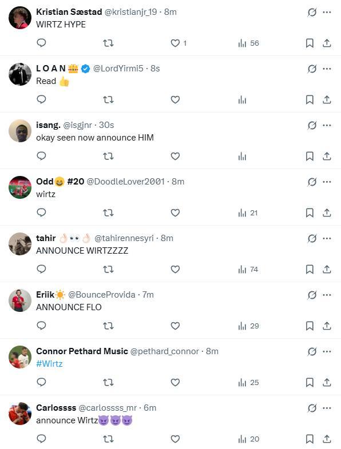The height and width of the screenshot is (449, 341).
Task: Click Grok icon on Eriik's tweet
Action: 312,295
